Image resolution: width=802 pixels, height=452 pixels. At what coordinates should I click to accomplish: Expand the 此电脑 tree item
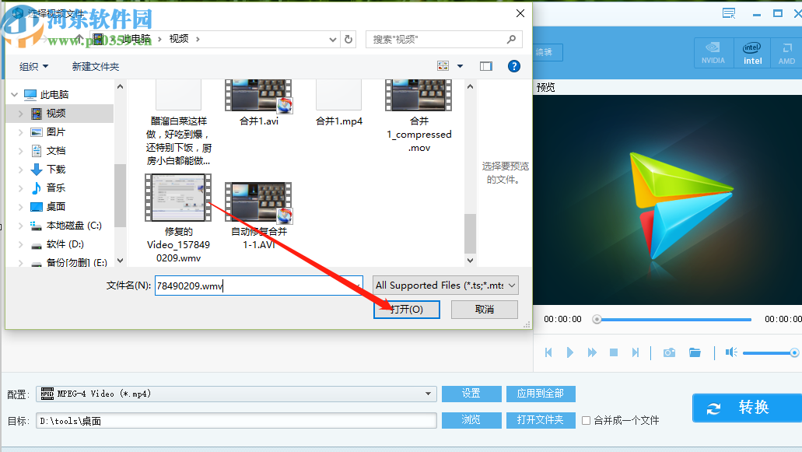click(x=13, y=93)
